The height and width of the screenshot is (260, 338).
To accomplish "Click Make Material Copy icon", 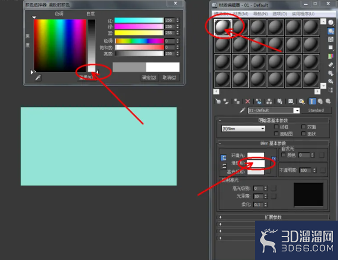I will 258,101.
